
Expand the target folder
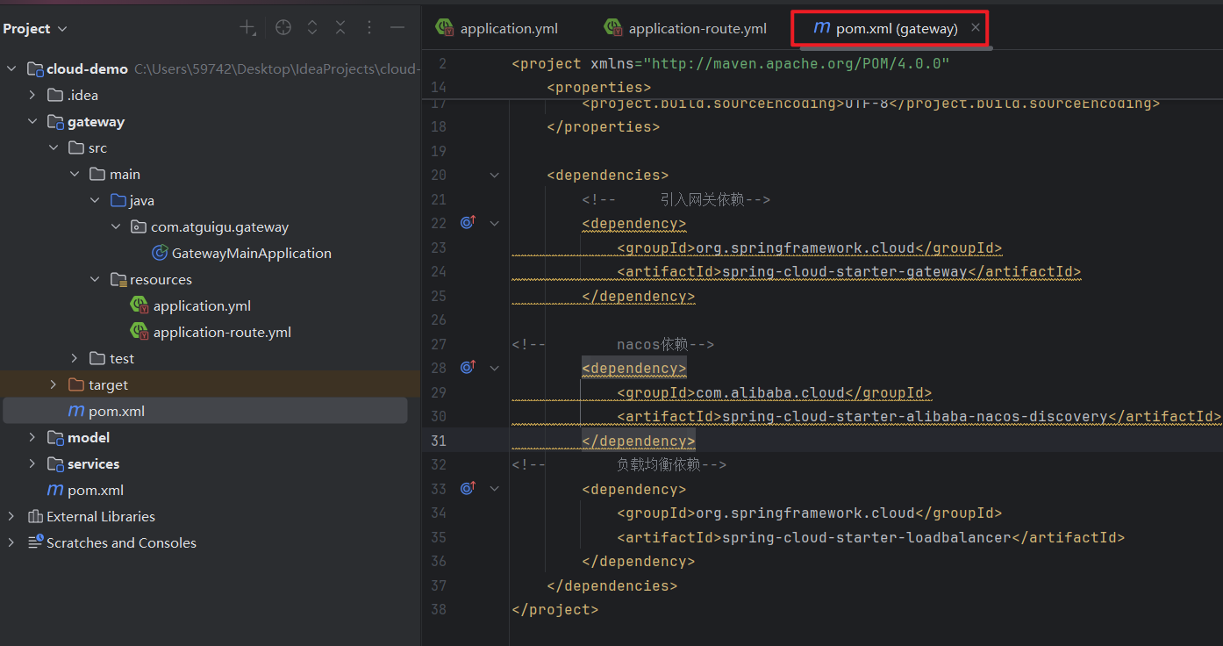54,384
